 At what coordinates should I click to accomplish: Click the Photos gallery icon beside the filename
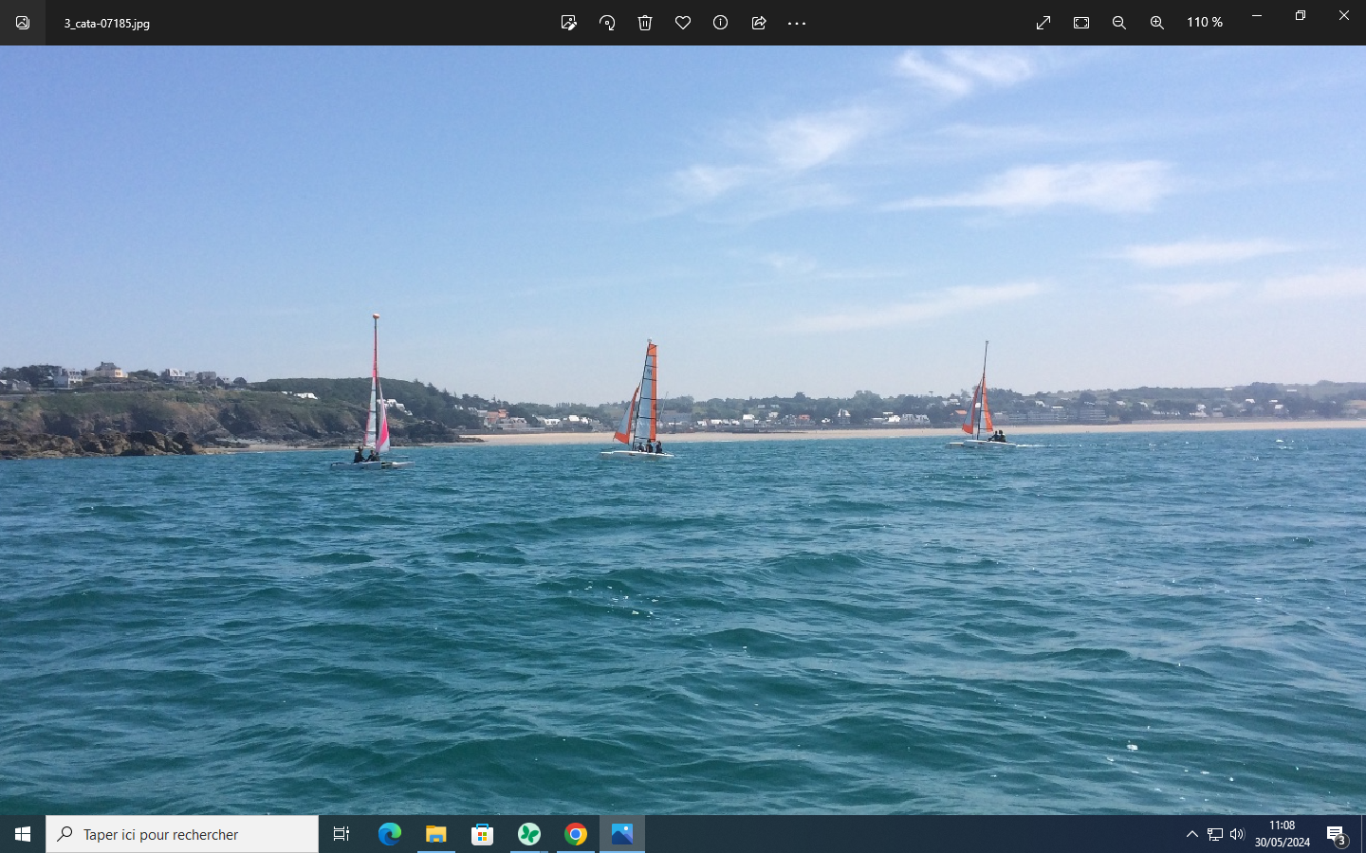tap(23, 23)
